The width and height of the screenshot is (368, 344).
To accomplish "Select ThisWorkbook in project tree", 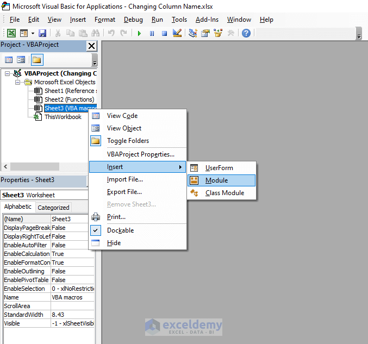I will [63, 117].
